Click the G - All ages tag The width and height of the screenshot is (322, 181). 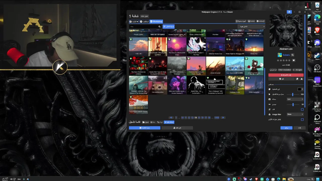point(297,70)
